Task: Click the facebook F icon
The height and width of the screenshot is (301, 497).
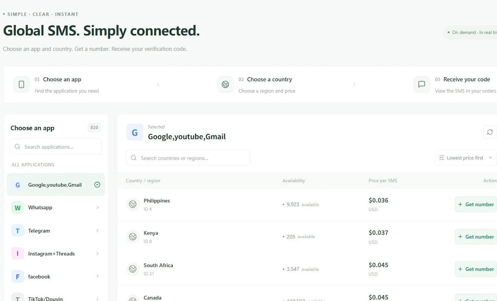Action: coord(18,276)
